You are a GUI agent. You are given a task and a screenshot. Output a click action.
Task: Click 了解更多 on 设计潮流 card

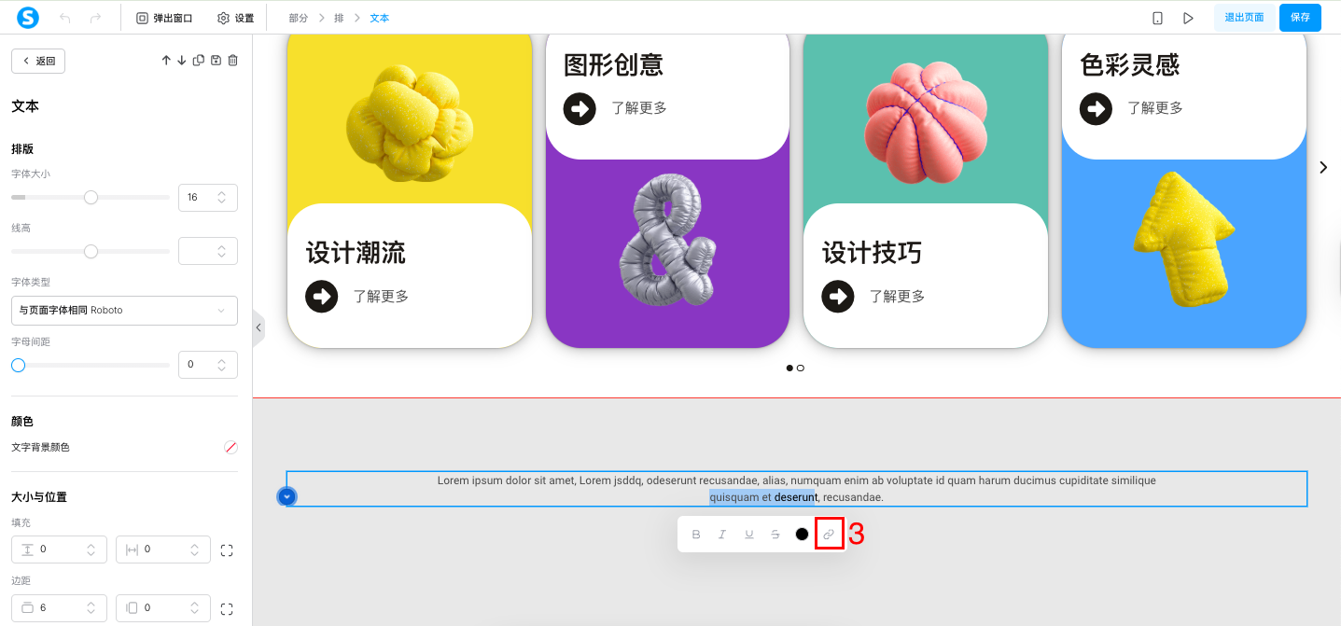[381, 297]
